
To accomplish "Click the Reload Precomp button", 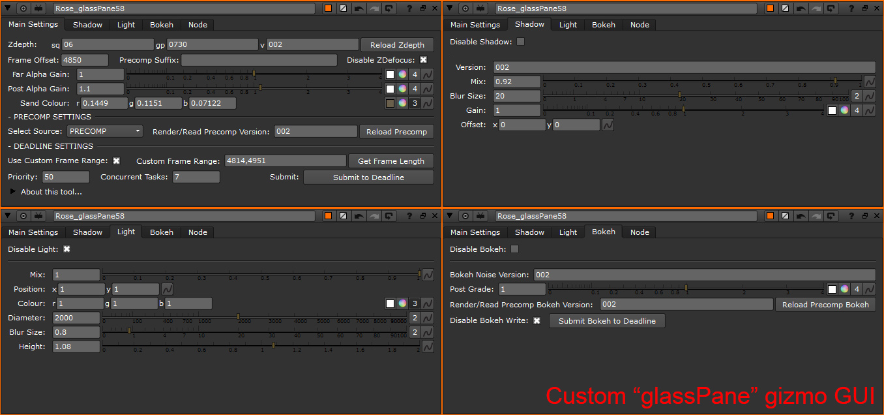I will (396, 131).
